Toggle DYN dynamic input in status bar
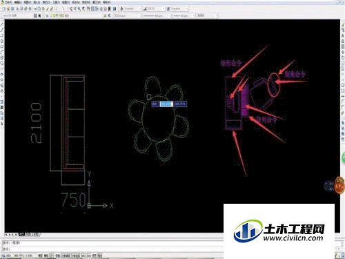 pos(89,256)
